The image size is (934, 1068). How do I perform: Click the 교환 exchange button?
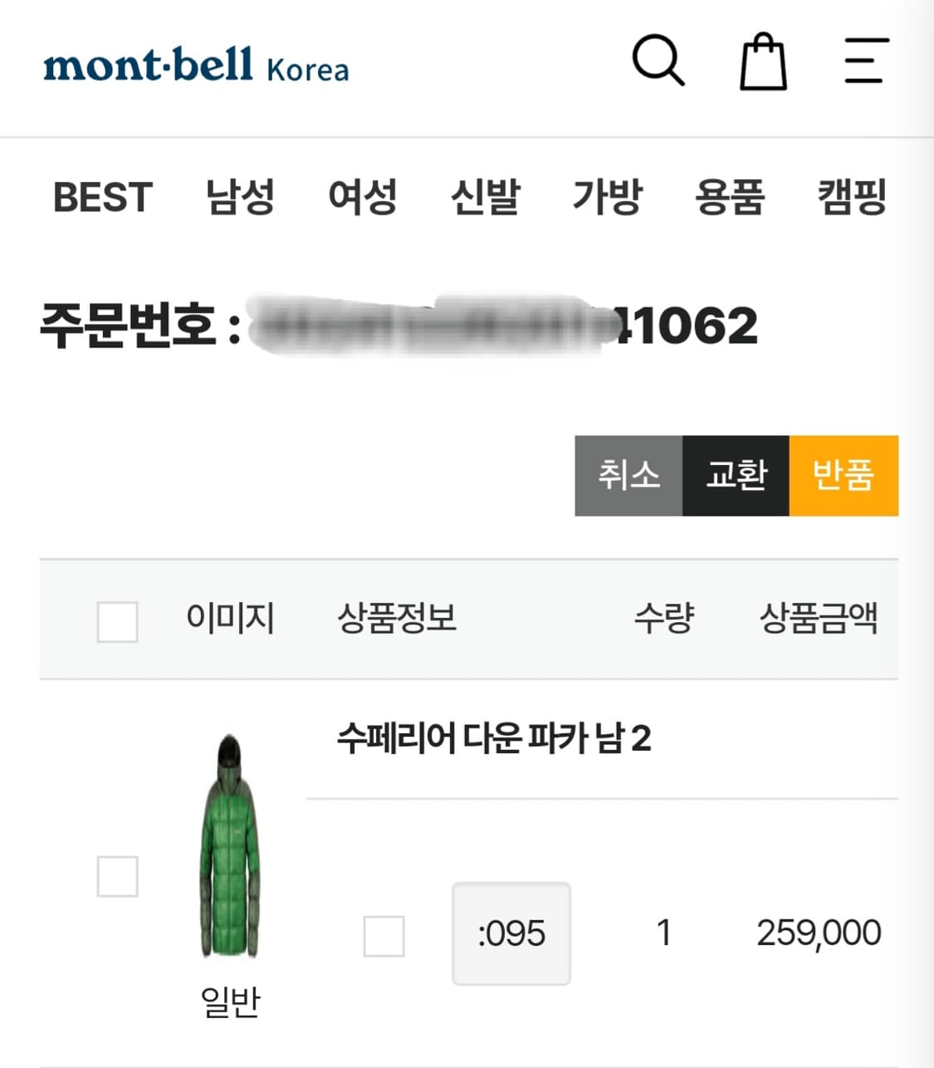pos(736,476)
